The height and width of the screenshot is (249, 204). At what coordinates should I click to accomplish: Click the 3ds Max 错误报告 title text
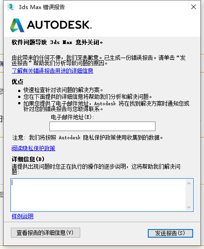42,7
